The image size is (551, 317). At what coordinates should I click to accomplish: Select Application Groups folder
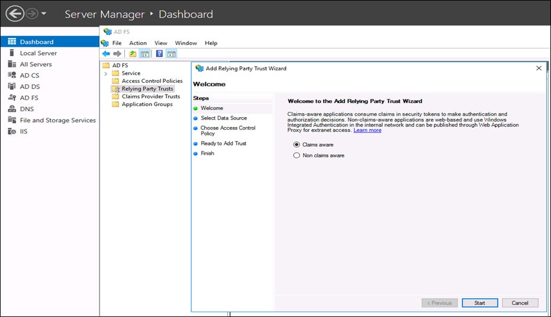[147, 104]
